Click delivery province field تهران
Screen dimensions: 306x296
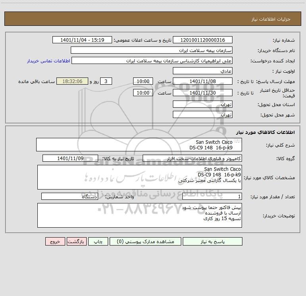point(203,104)
